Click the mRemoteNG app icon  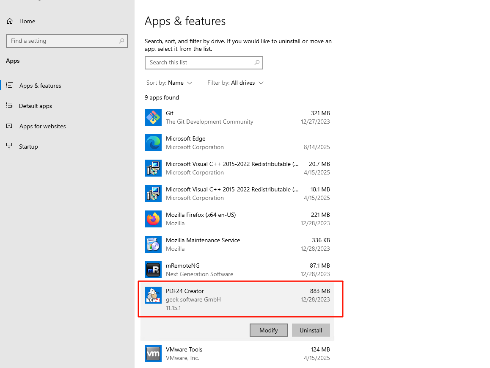(x=153, y=270)
